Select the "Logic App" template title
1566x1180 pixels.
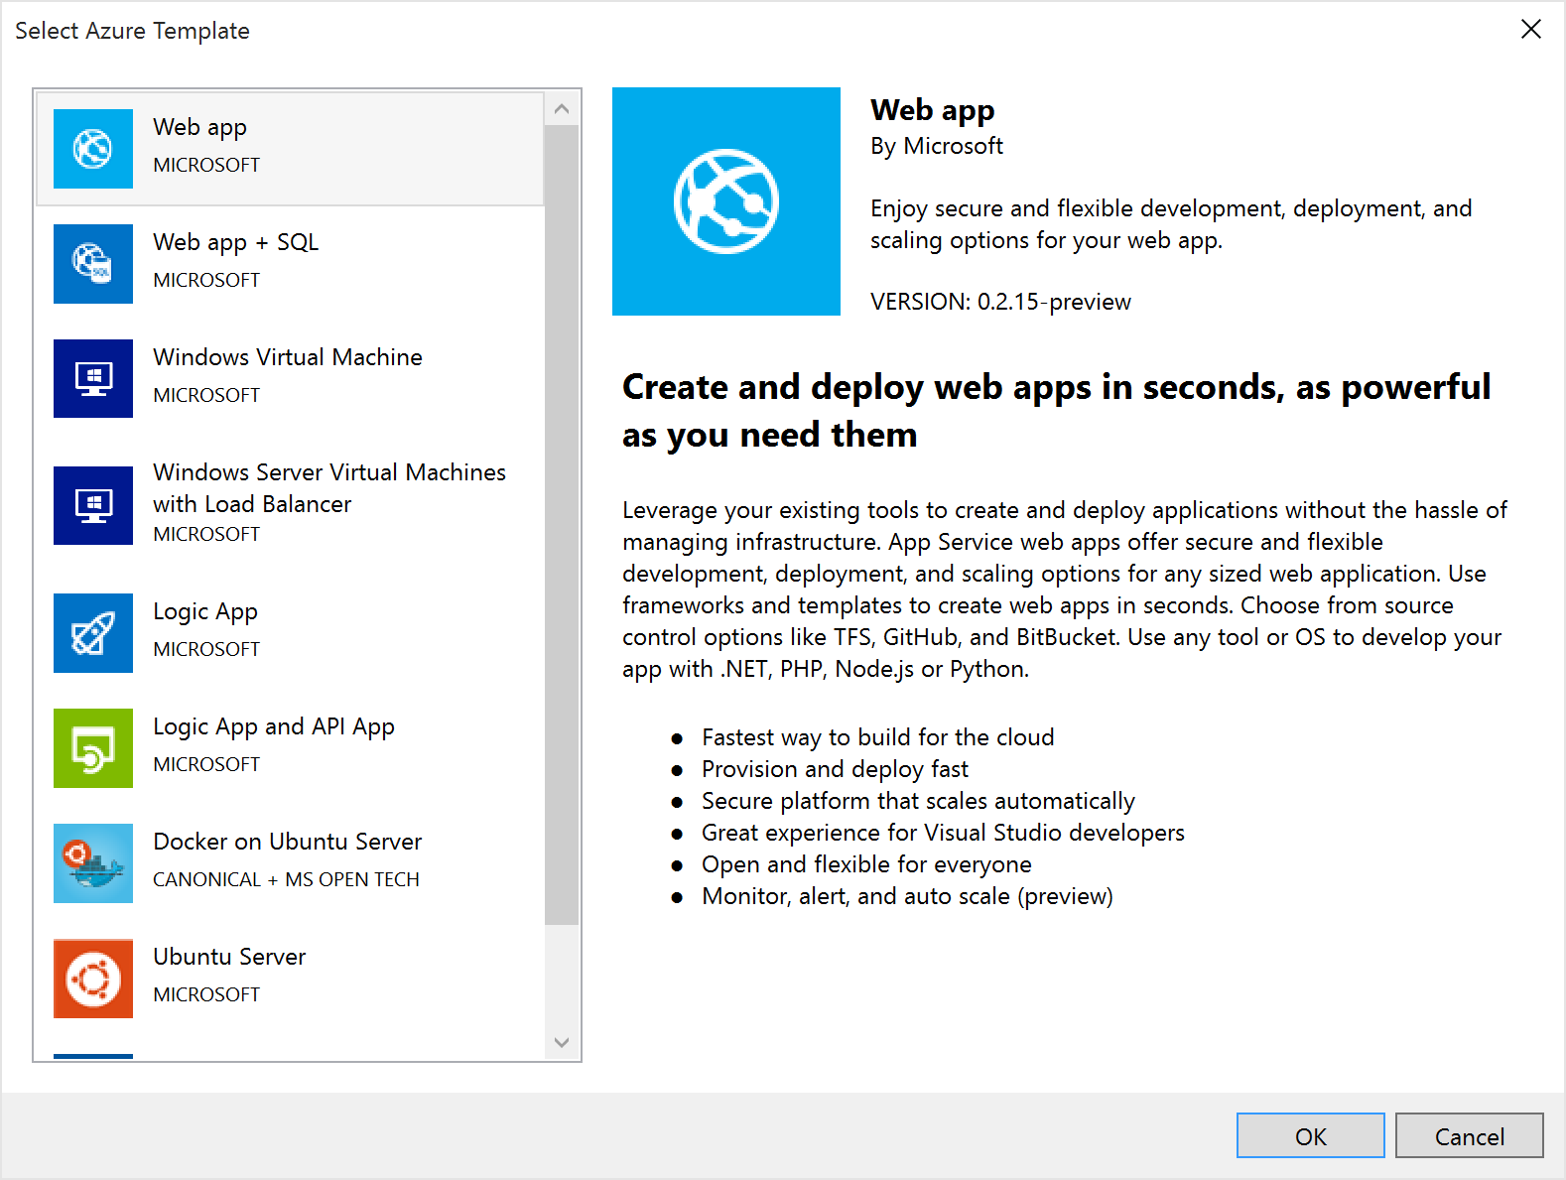[205, 612]
